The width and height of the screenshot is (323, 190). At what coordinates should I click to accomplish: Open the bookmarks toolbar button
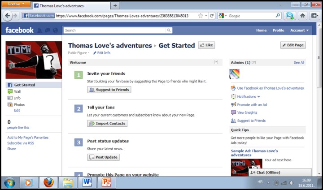(314, 16)
